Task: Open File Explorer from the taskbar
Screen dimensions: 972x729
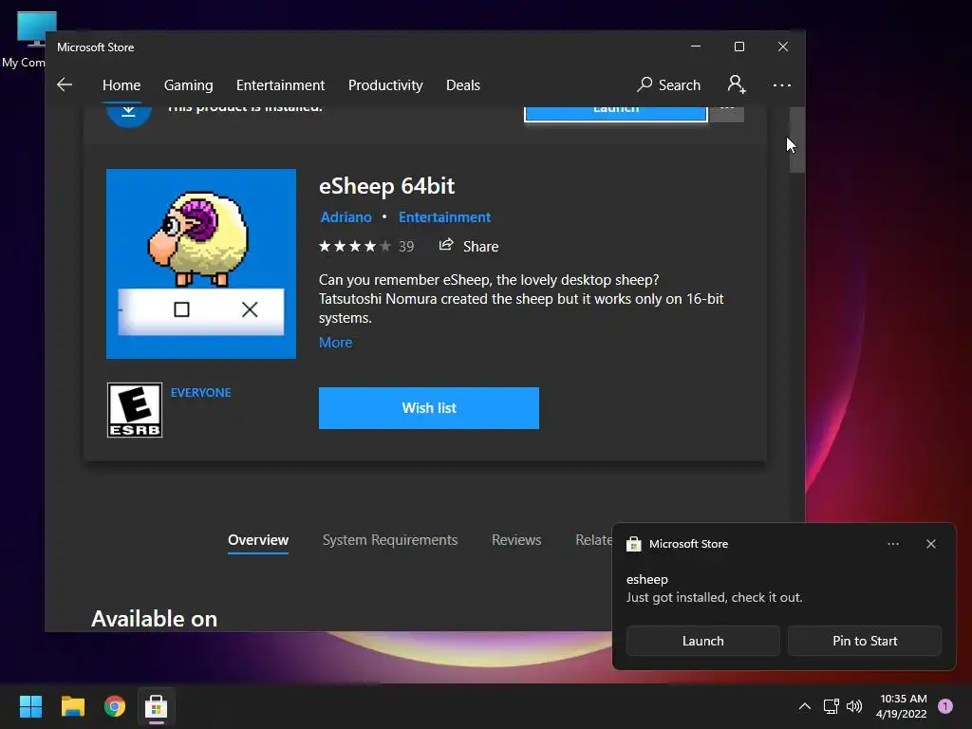Action: tap(72, 706)
